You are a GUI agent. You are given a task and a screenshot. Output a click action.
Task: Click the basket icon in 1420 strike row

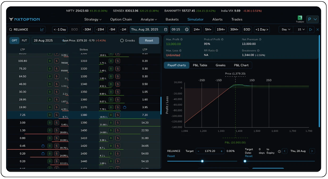pos(43,146)
